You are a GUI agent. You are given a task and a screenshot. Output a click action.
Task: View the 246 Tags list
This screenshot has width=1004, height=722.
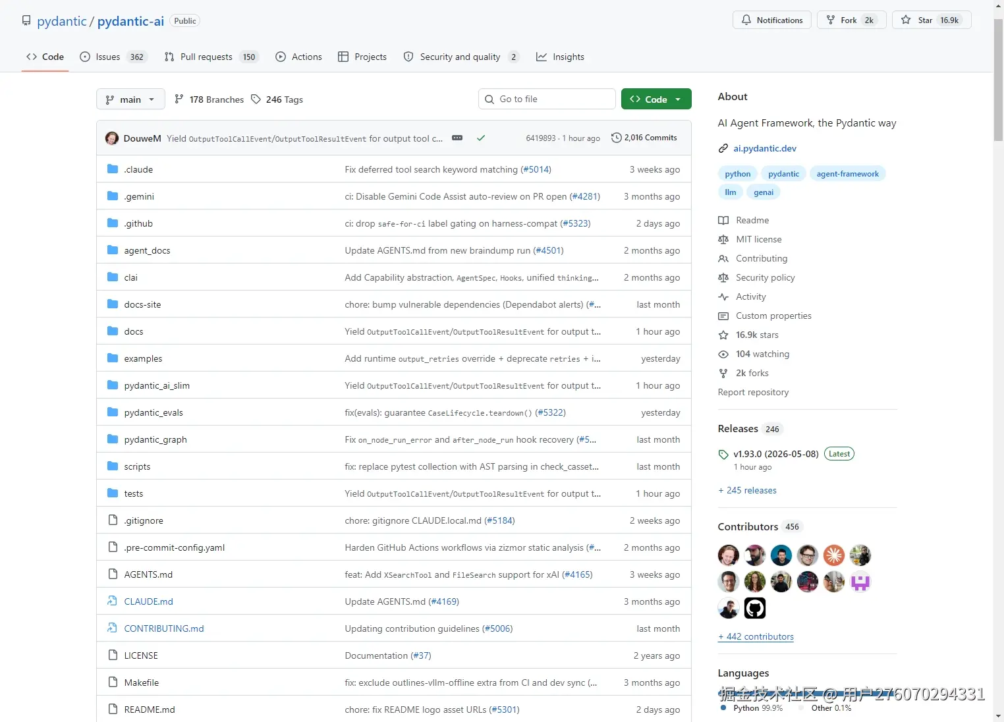(277, 99)
